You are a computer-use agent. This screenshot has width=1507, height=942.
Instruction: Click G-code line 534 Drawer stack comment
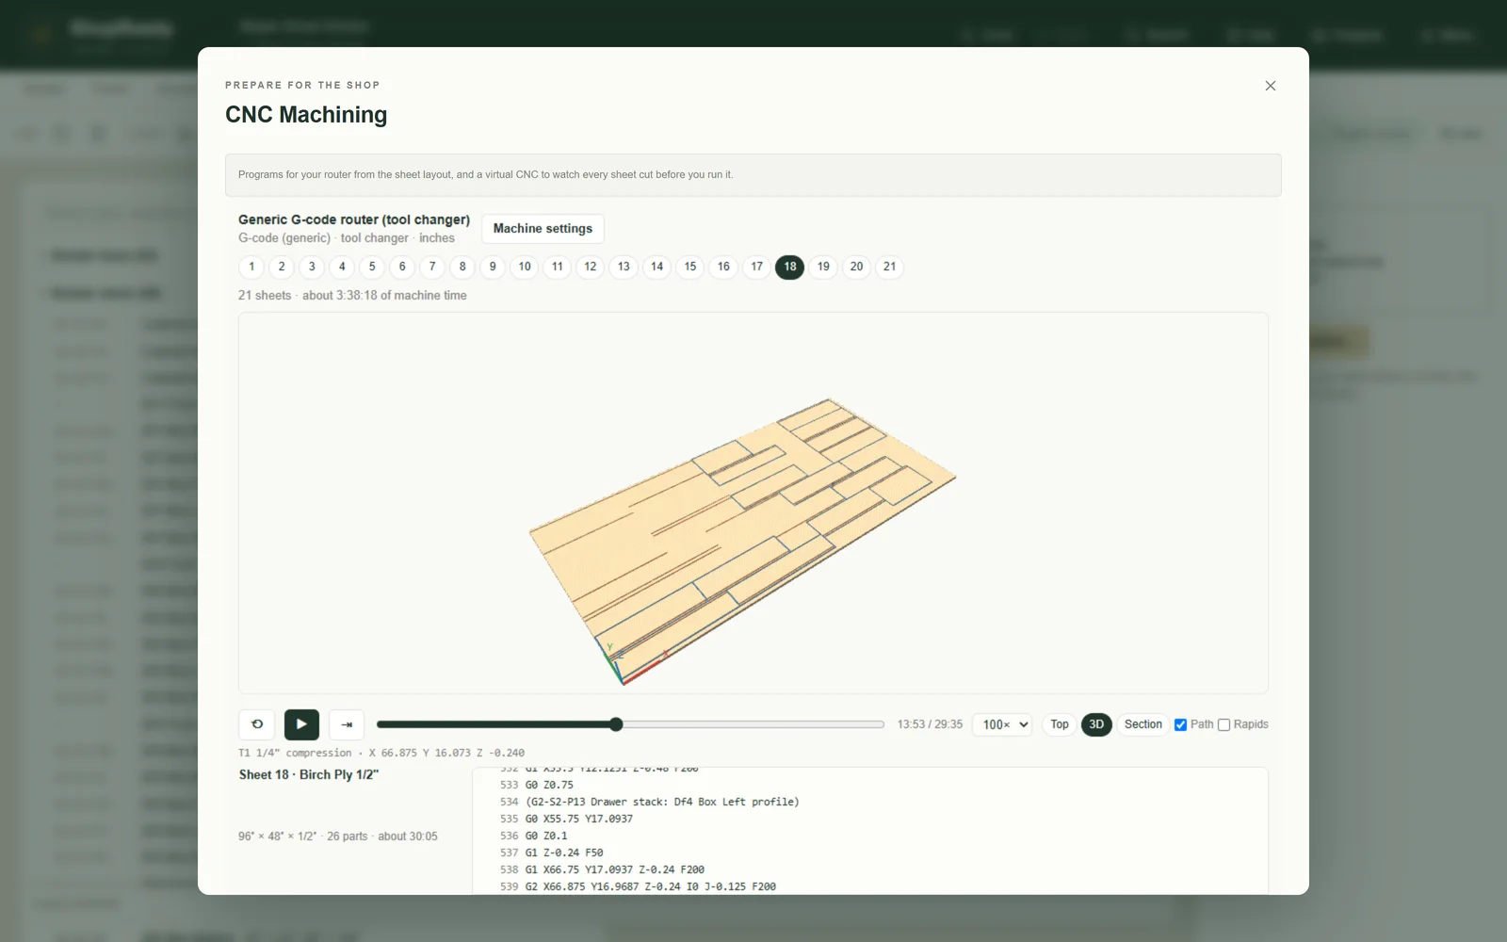[x=662, y=802]
